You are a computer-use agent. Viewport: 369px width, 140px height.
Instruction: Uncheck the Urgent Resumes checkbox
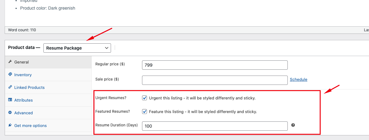144,98
